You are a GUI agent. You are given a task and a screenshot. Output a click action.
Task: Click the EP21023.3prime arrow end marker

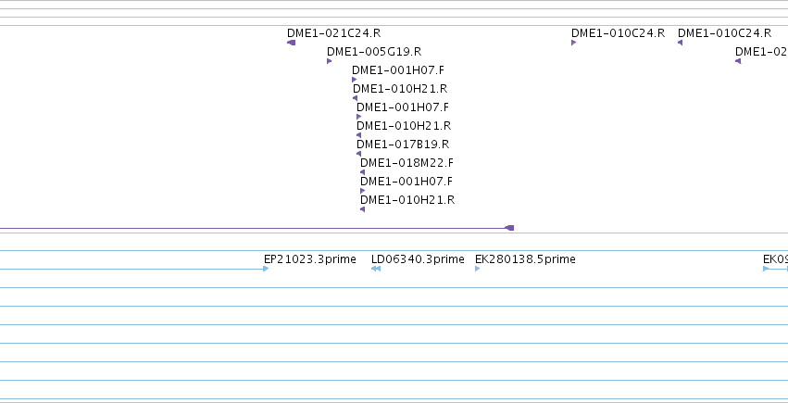266,269
